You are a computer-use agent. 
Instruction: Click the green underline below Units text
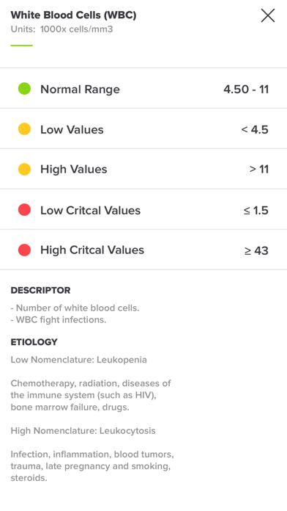[x=22, y=46]
